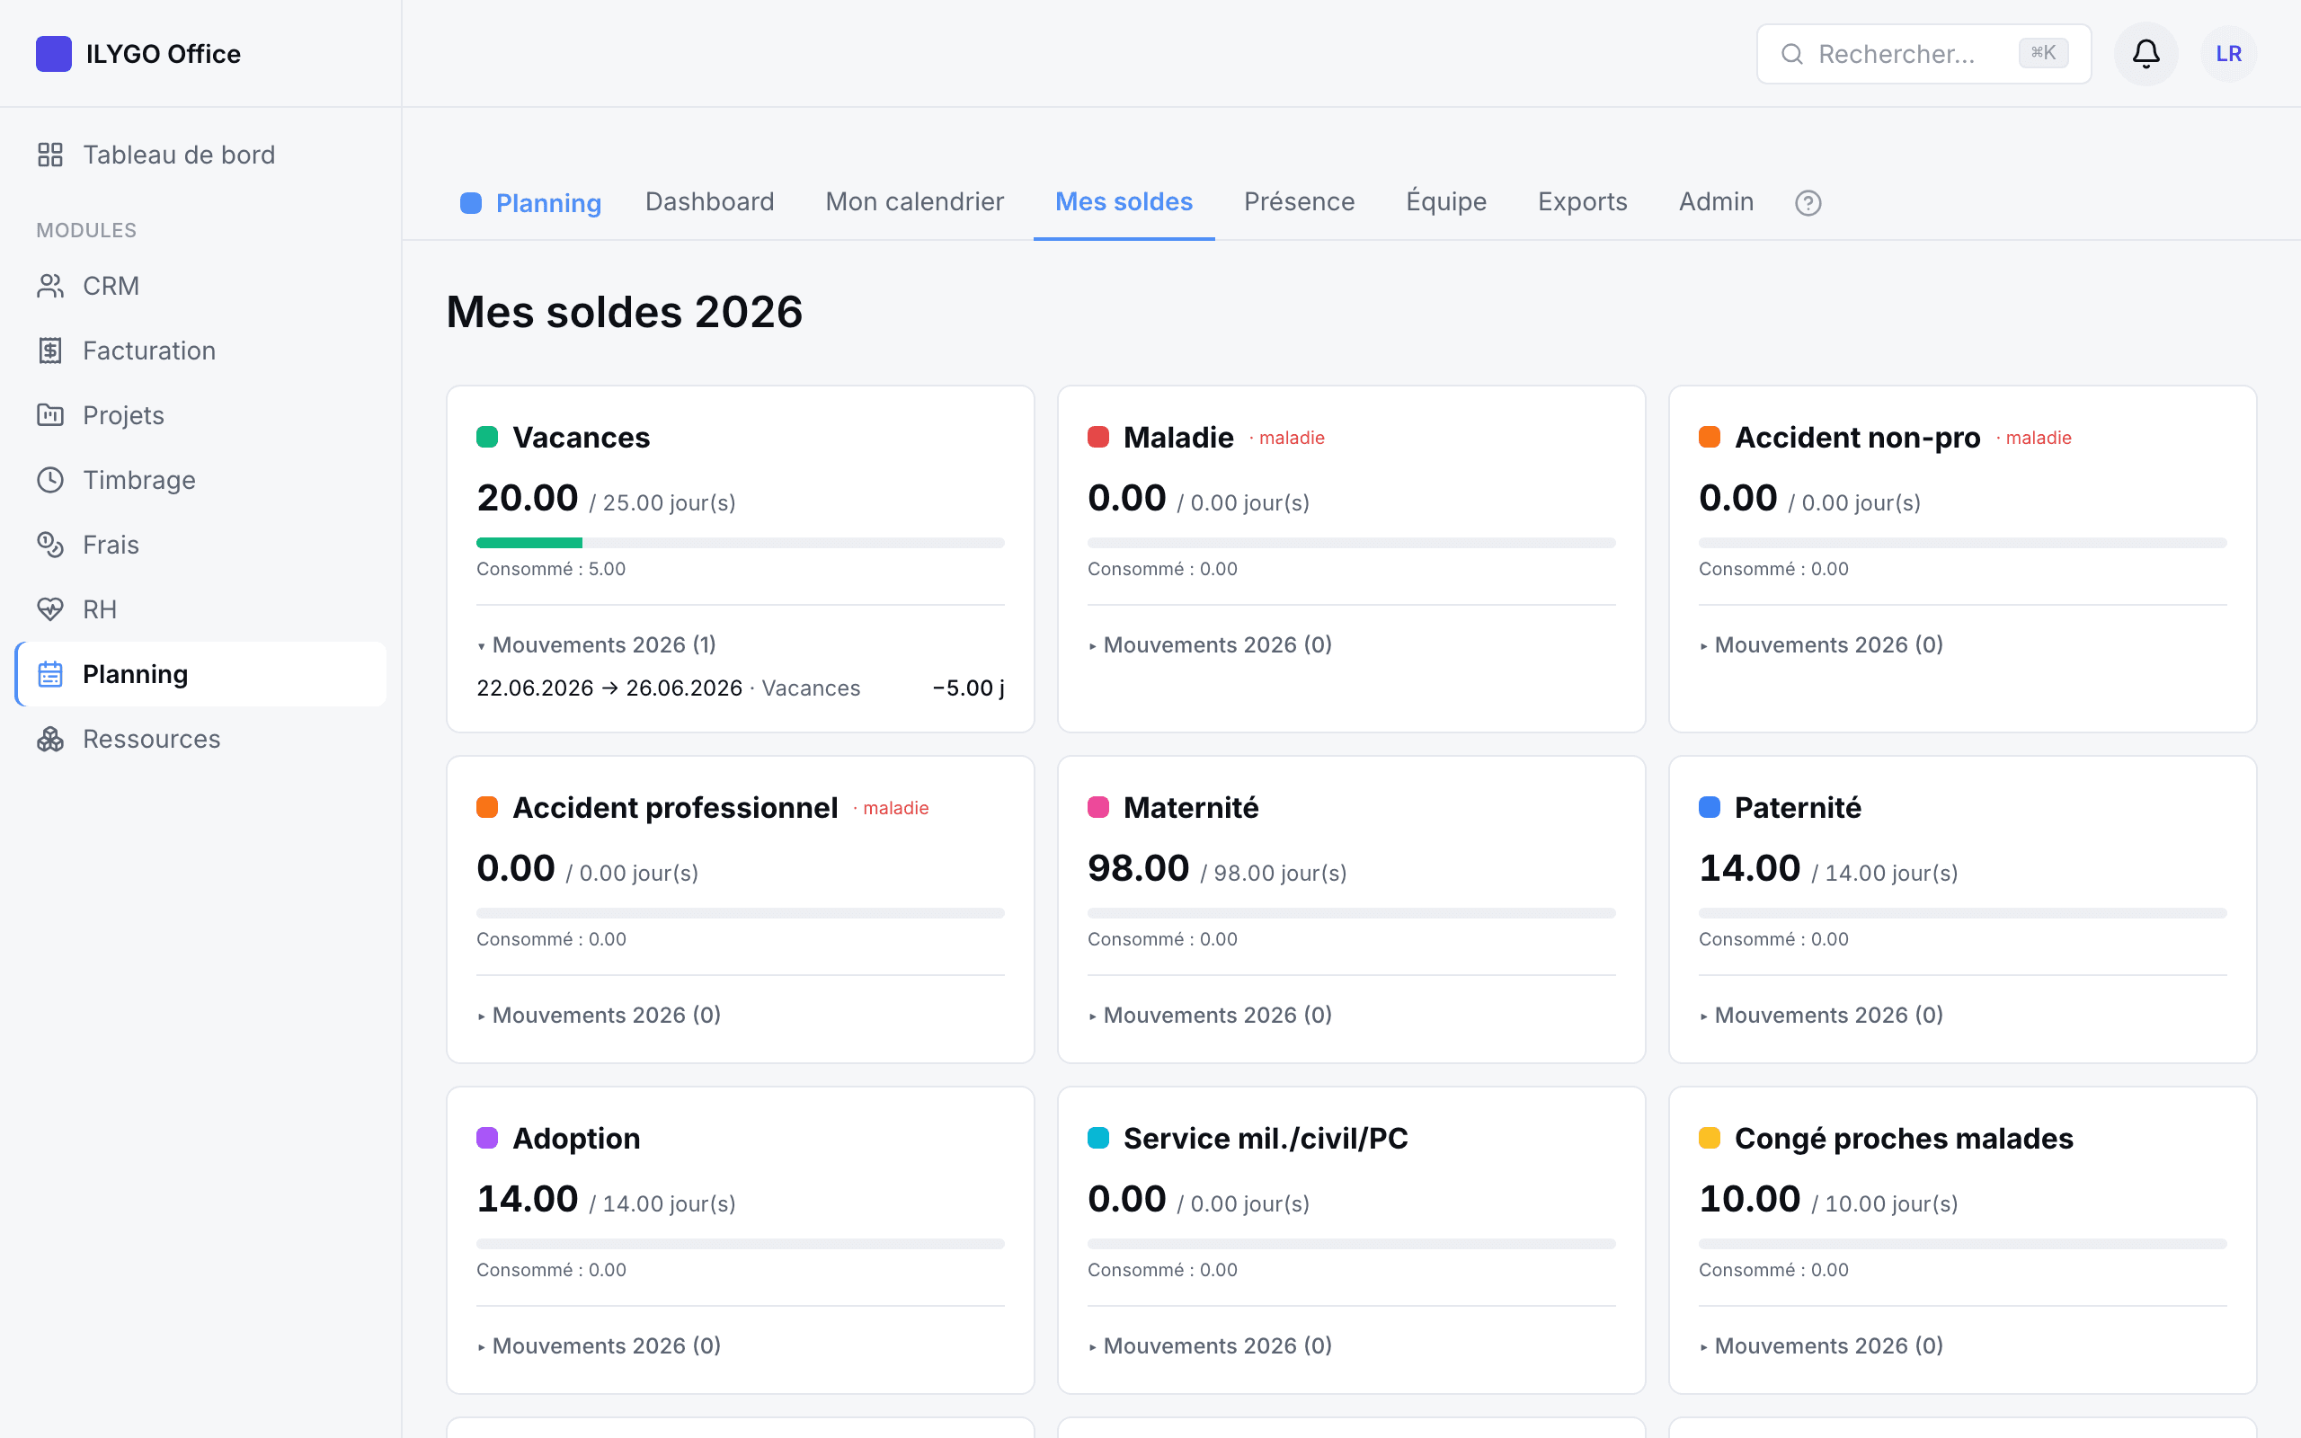This screenshot has width=2301, height=1438.
Task: Open the notifications bell
Action: 2146,54
